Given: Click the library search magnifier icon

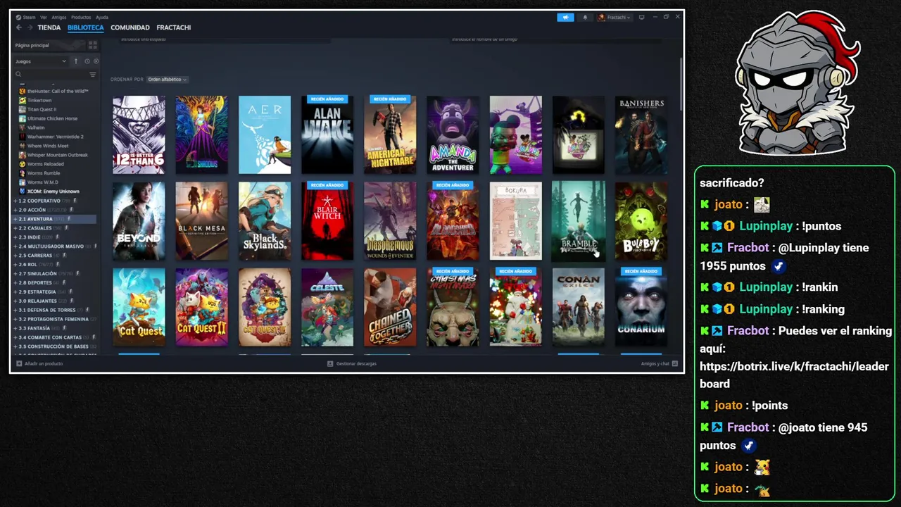Looking at the screenshot, I should (x=19, y=74).
